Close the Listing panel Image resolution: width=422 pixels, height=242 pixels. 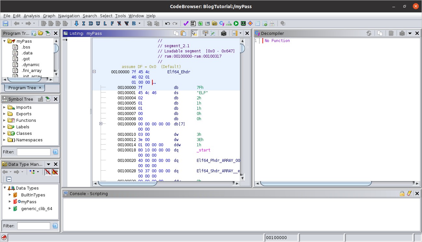click(247, 33)
